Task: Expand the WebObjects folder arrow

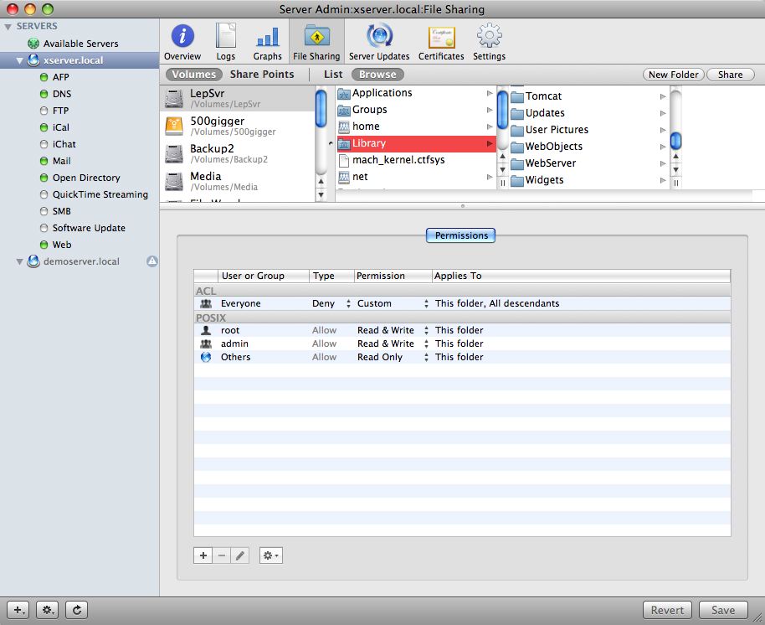Action: [663, 147]
